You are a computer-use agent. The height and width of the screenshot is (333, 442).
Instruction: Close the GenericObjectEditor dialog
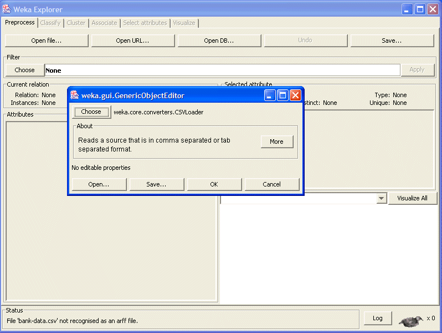295,95
